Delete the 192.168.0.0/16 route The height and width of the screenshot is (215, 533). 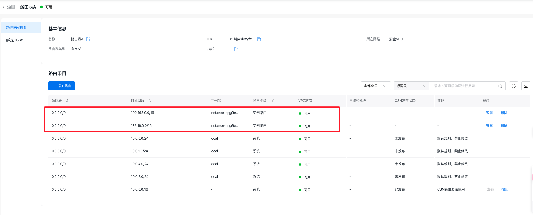coord(504,113)
